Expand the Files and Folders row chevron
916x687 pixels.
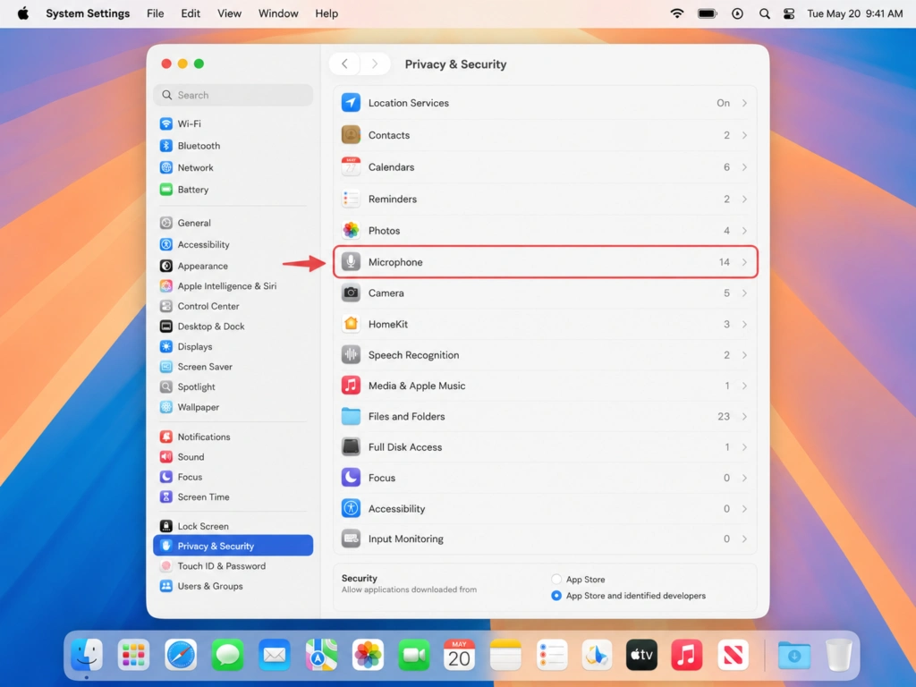click(x=744, y=417)
